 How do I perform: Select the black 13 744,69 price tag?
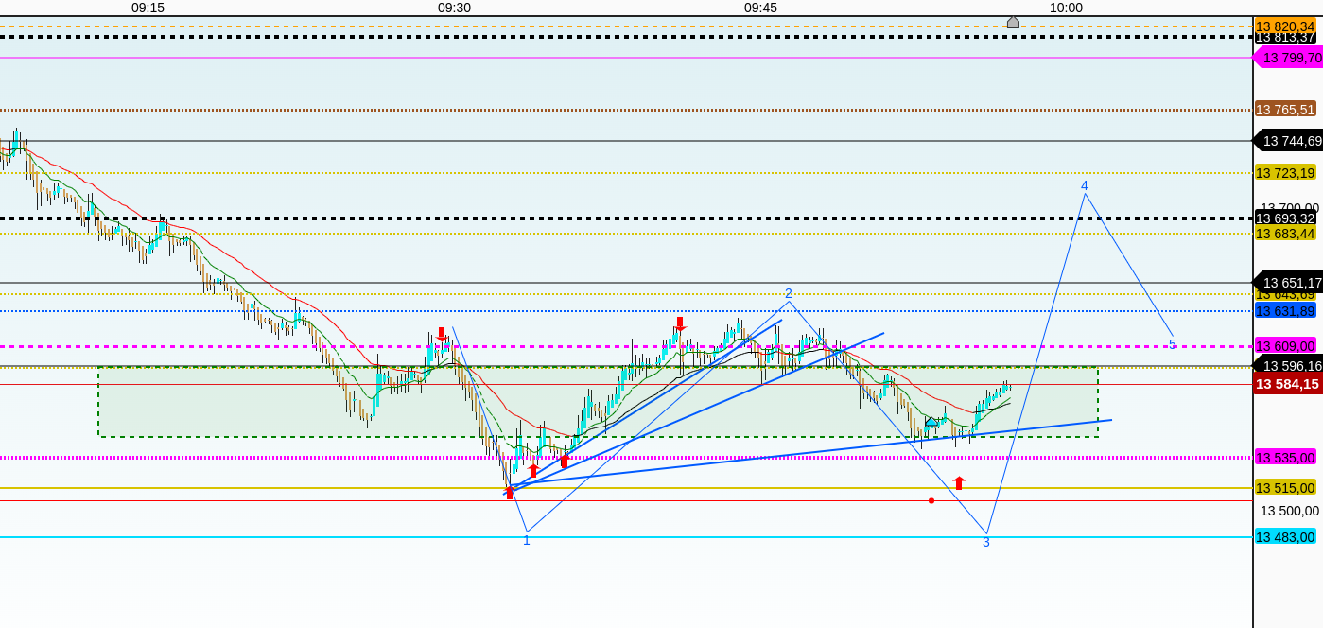[x=1288, y=141]
